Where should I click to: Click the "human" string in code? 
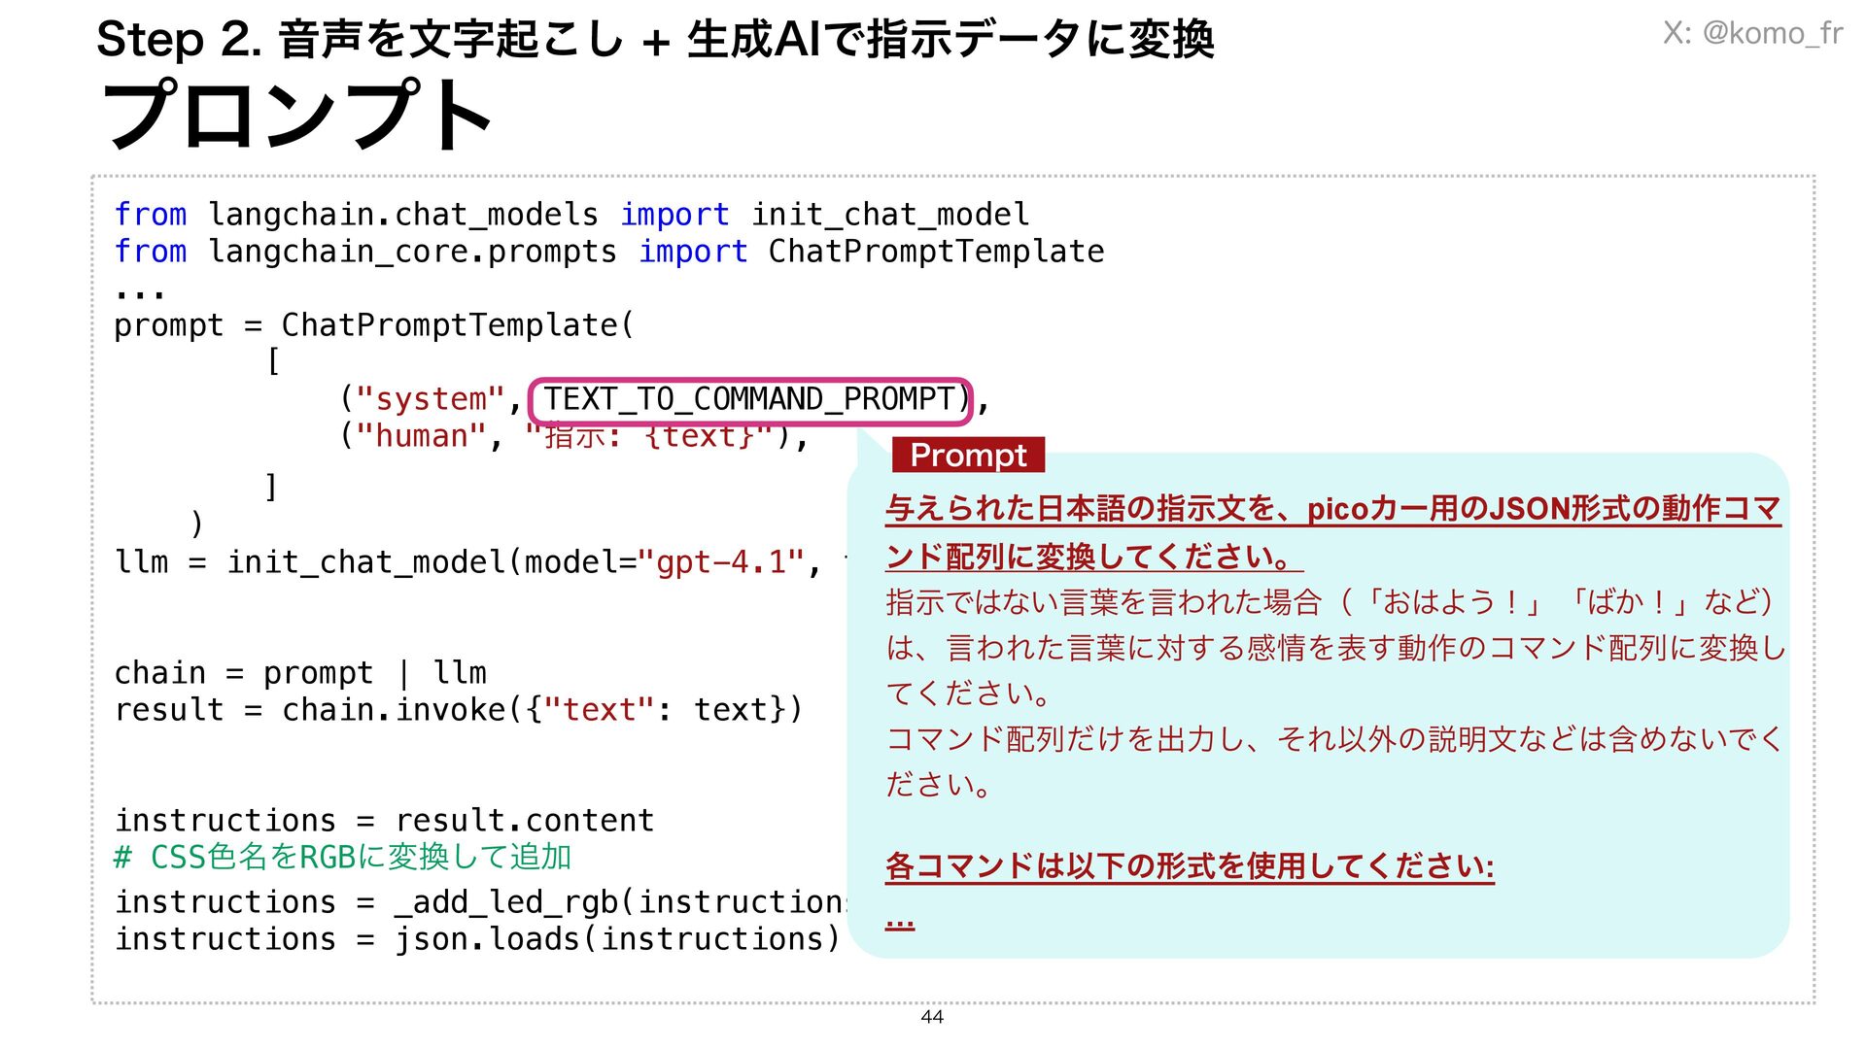coord(420,436)
